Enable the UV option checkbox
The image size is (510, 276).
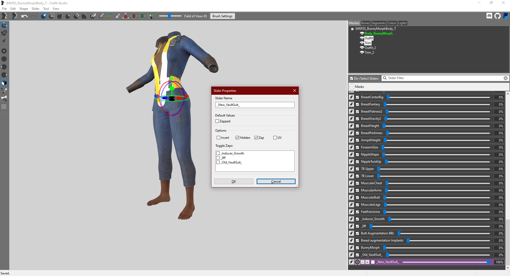275,138
